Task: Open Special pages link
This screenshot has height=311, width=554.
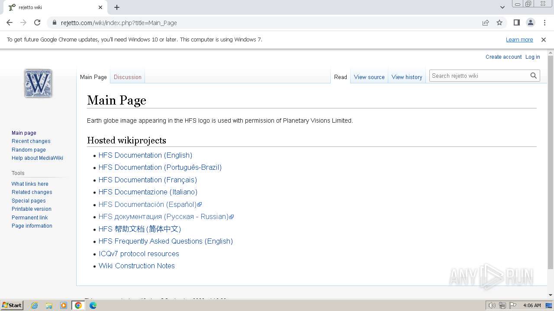Action: click(29, 201)
